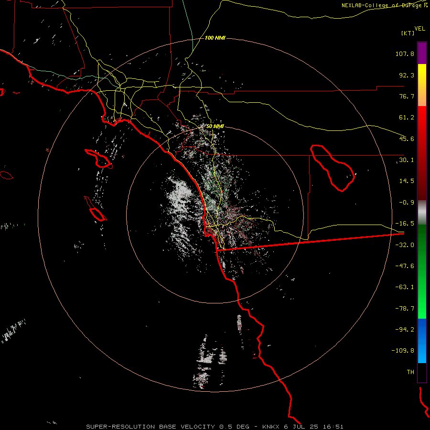430x430 pixels.
Task: Select the 30.1 velocity scale value
Action: (407, 160)
